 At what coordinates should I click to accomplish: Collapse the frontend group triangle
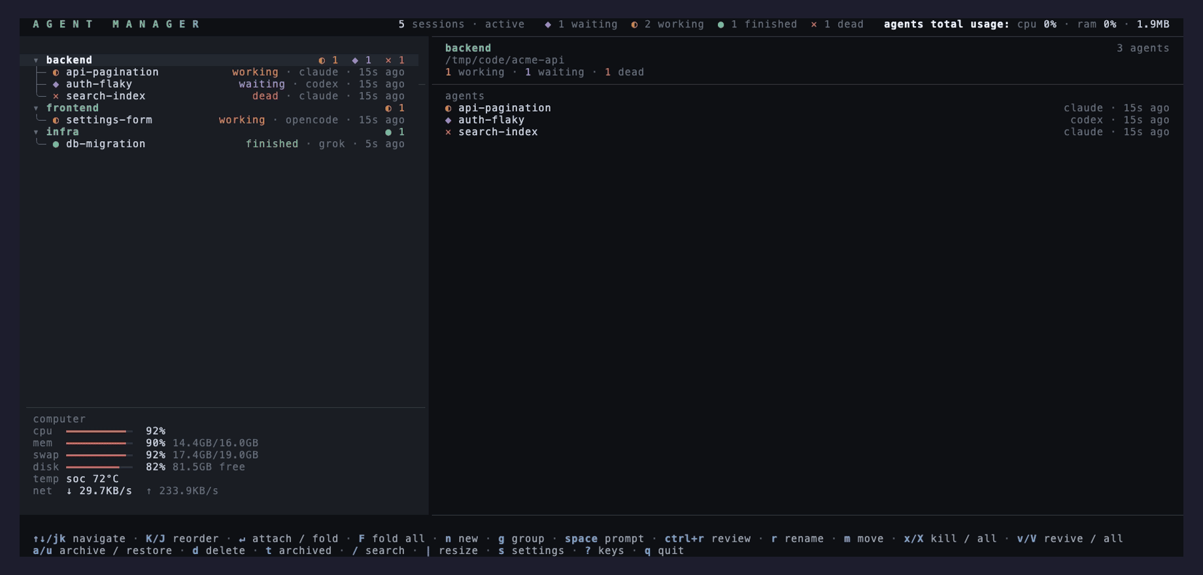tap(36, 108)
